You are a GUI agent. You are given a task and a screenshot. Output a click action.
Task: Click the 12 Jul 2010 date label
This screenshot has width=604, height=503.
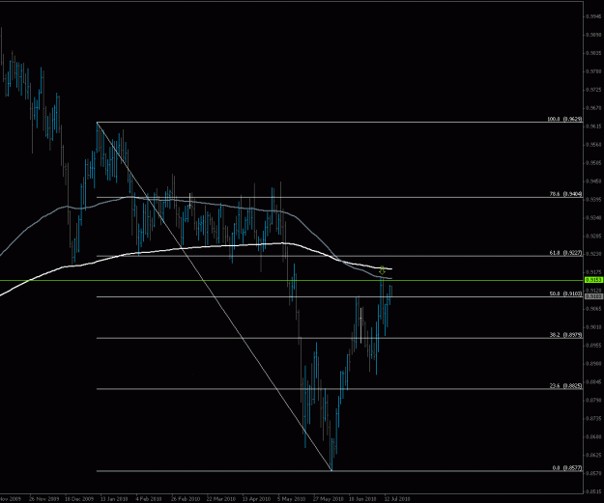pos(397,499)
